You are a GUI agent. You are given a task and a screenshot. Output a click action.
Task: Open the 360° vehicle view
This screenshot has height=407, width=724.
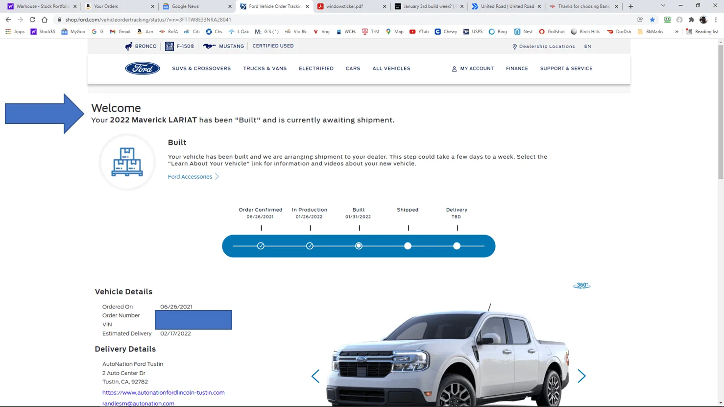tap(581, 285)
